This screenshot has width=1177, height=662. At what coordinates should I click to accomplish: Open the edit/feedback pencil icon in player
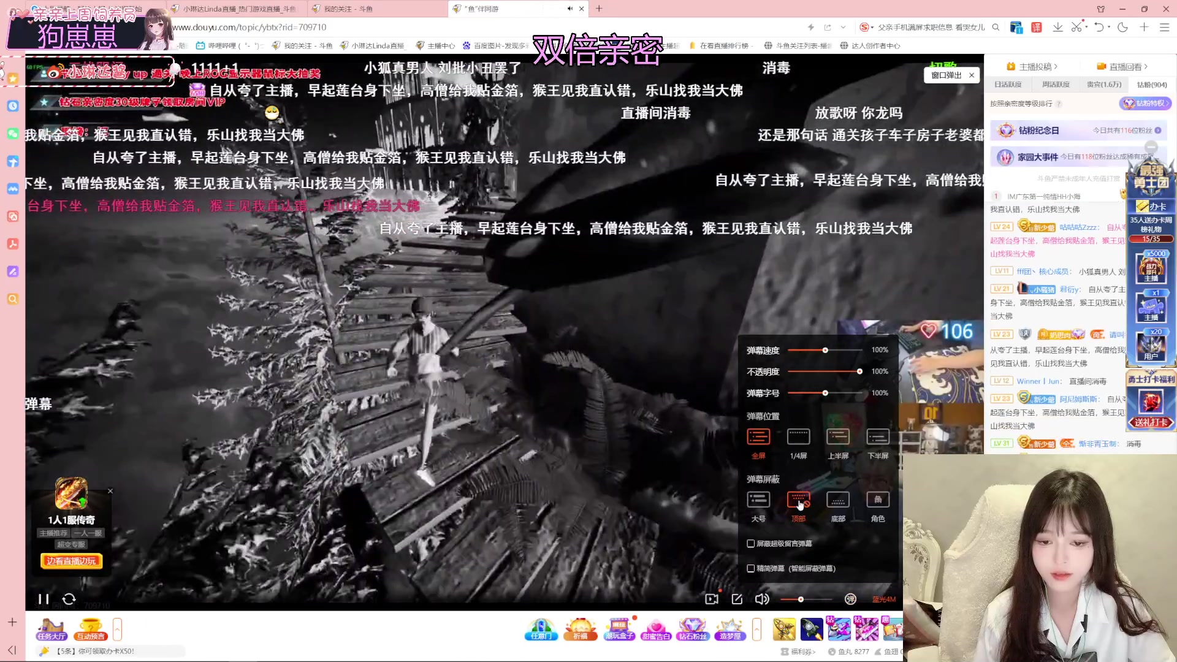pyautogui.click(x=737, y=599)
